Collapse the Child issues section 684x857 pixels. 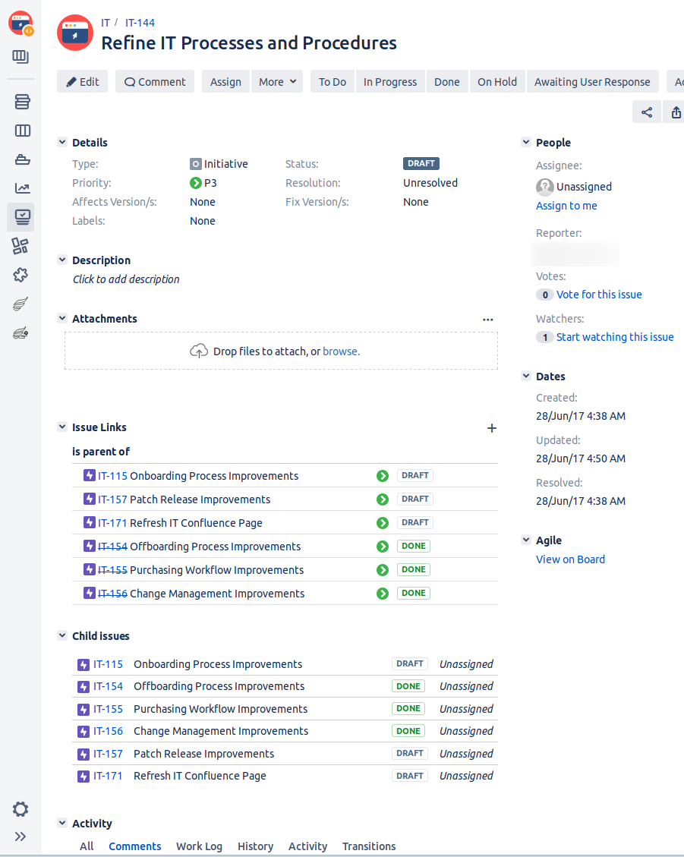coord(62,636)
